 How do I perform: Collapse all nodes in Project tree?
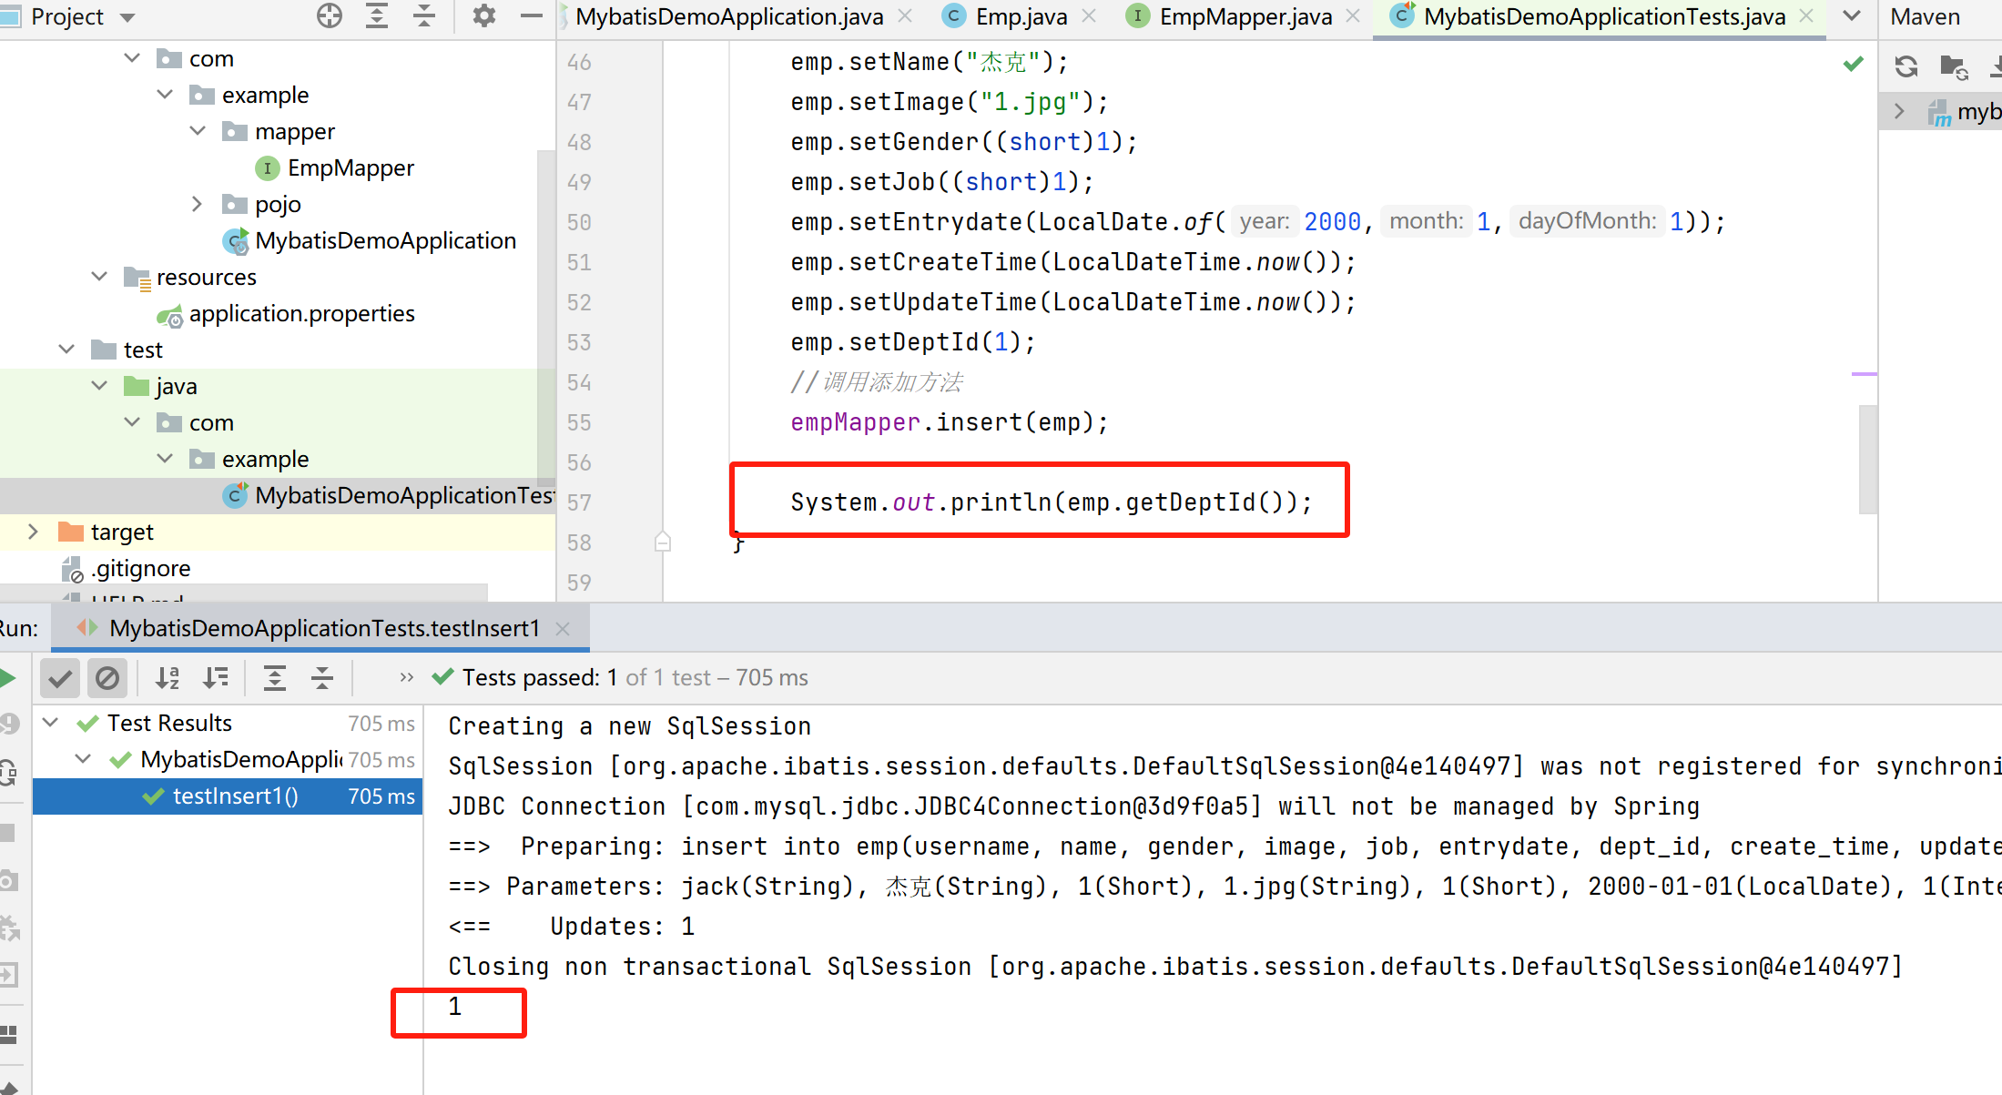click(x=424, y=15)
